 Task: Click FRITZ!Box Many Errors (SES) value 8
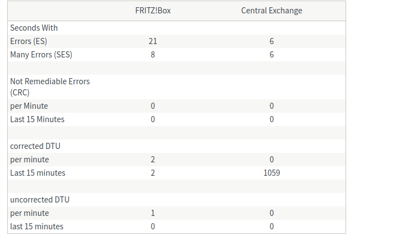point(153,55)
